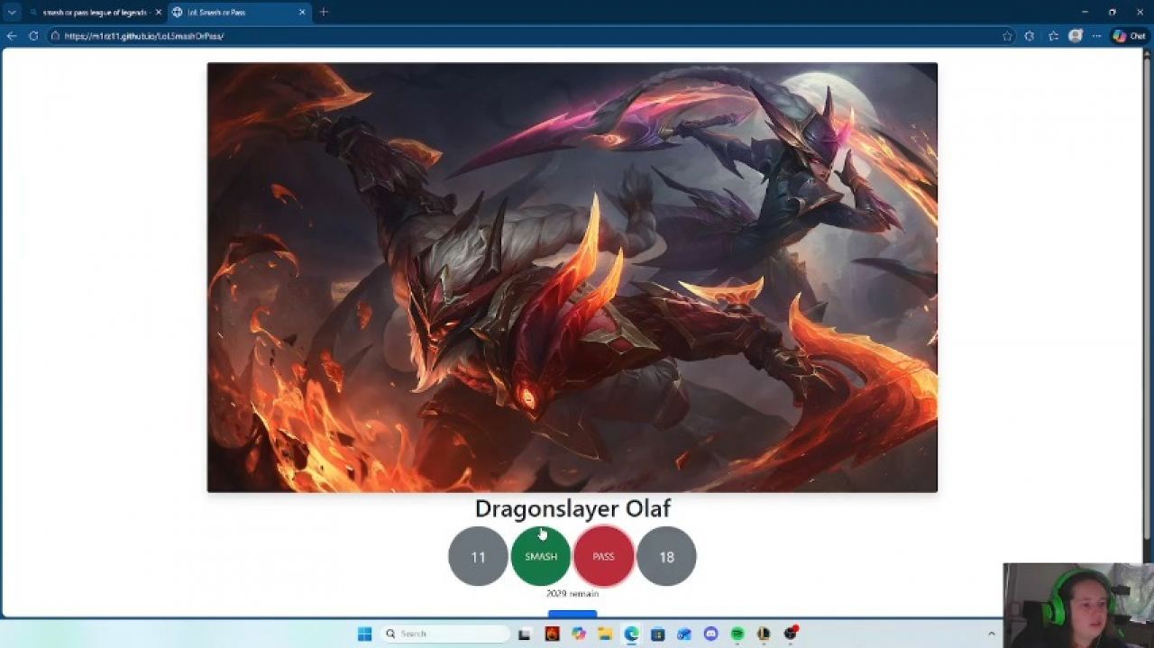The height and width of the screenshot is (648, 1154).
Task: Open File Explorer from the taskbar
Action: (607, 634)
